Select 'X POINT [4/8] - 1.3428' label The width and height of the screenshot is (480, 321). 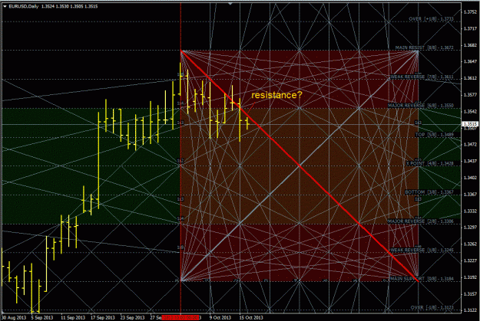coord(430,164)
